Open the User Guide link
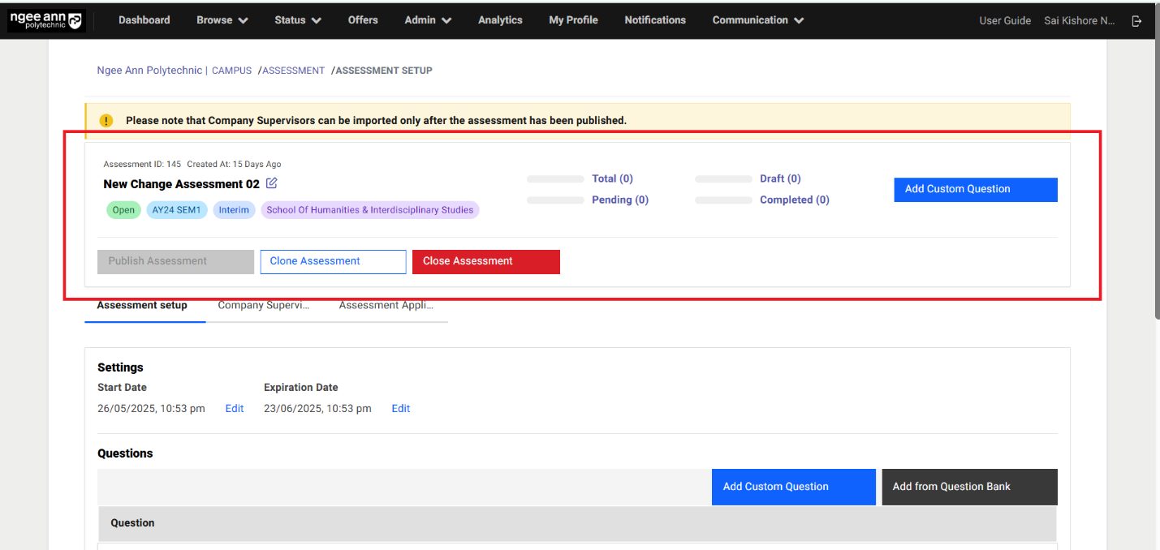This screenshot has width=1160, height=550. (x=1005, y=21)
